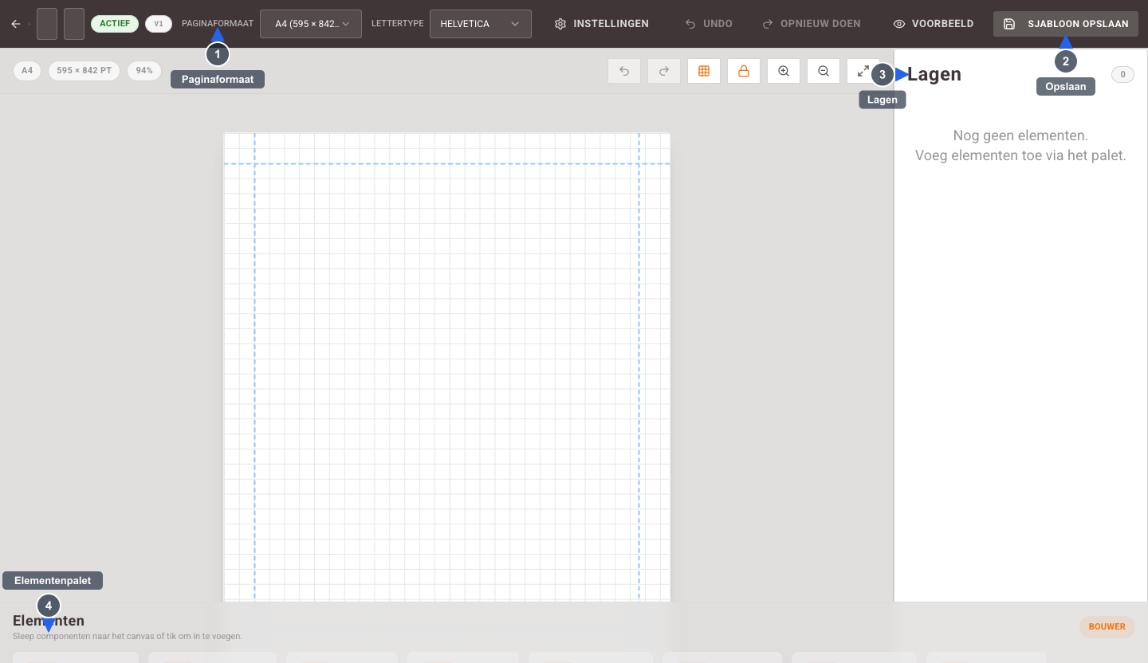Click the canvas redo arrow icon

click(664, 71)
